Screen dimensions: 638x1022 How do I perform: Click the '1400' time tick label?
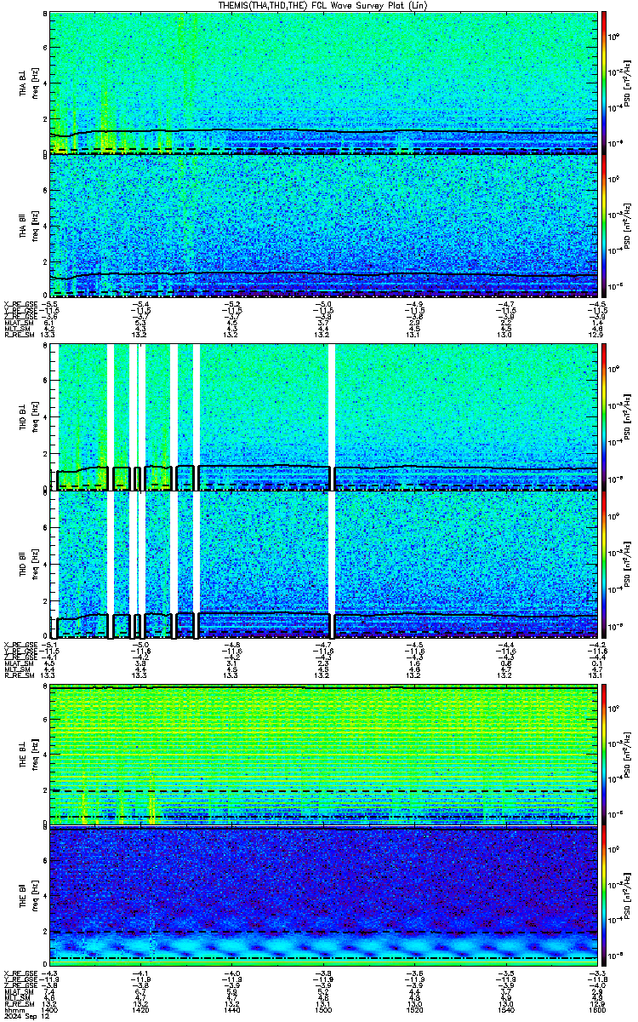click(48, 1009)
